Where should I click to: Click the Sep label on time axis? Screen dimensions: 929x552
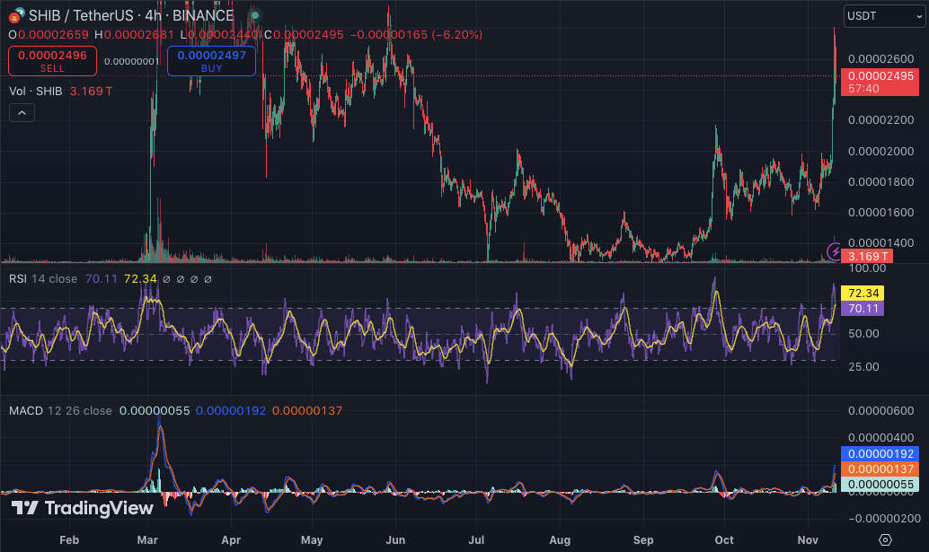tap(643, 539)
